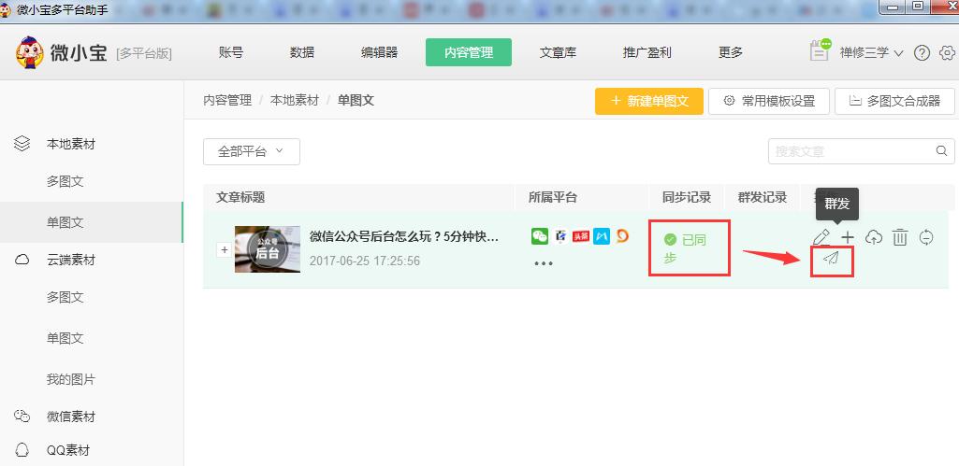The width and height of the screenshot is (959, 466).
Task: Click the 文章标题 column header
Action: (240, 197)
